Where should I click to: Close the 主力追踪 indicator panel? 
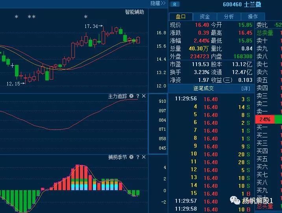pos(144,96)
